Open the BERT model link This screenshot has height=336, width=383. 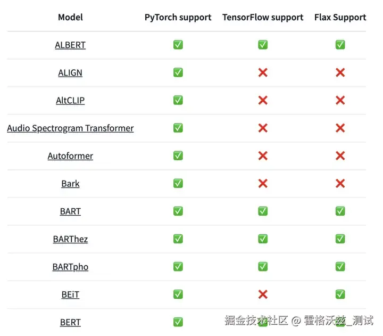(70, 322)
